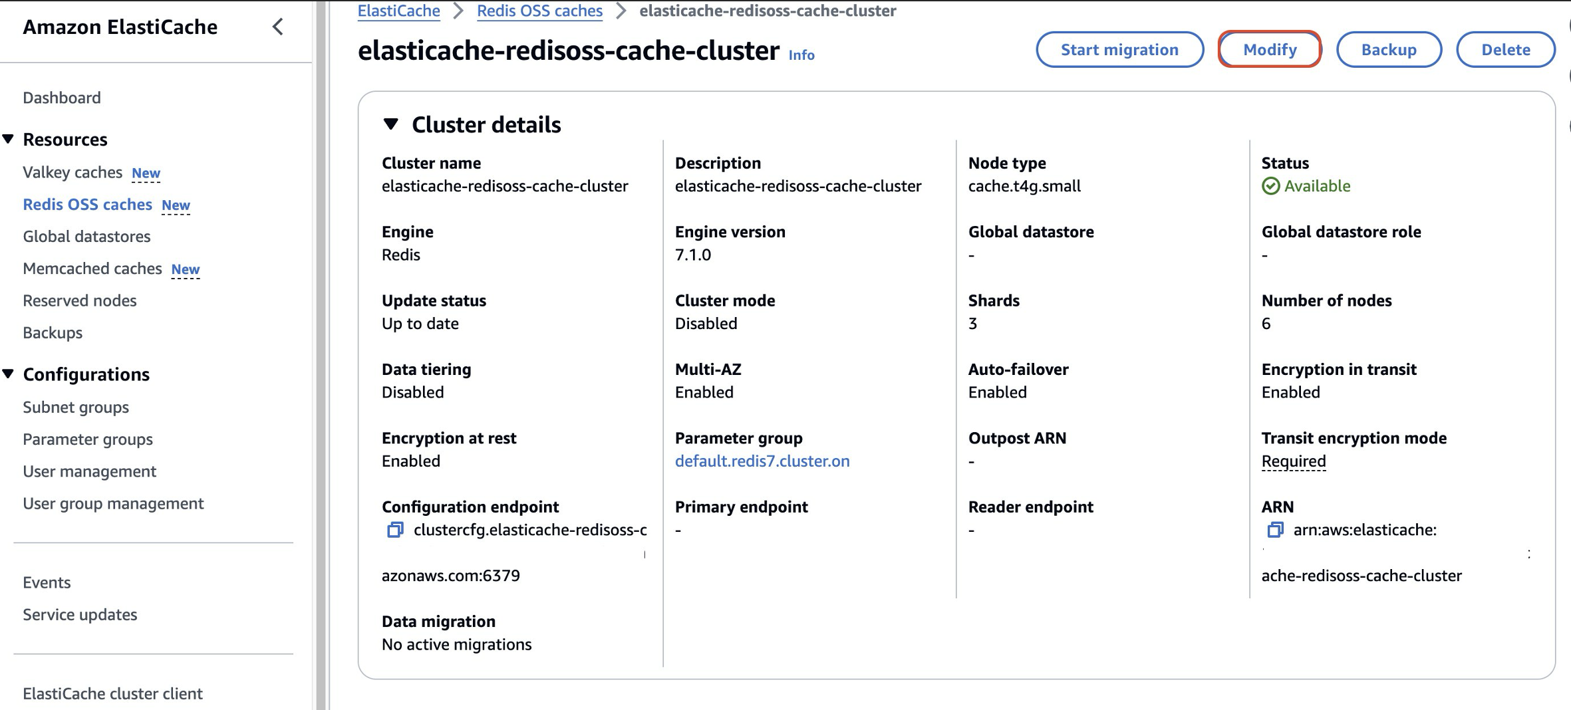Screen dimensions: 1571x710
Task: Click the Modify button
Action: [x=1269, y=50]
